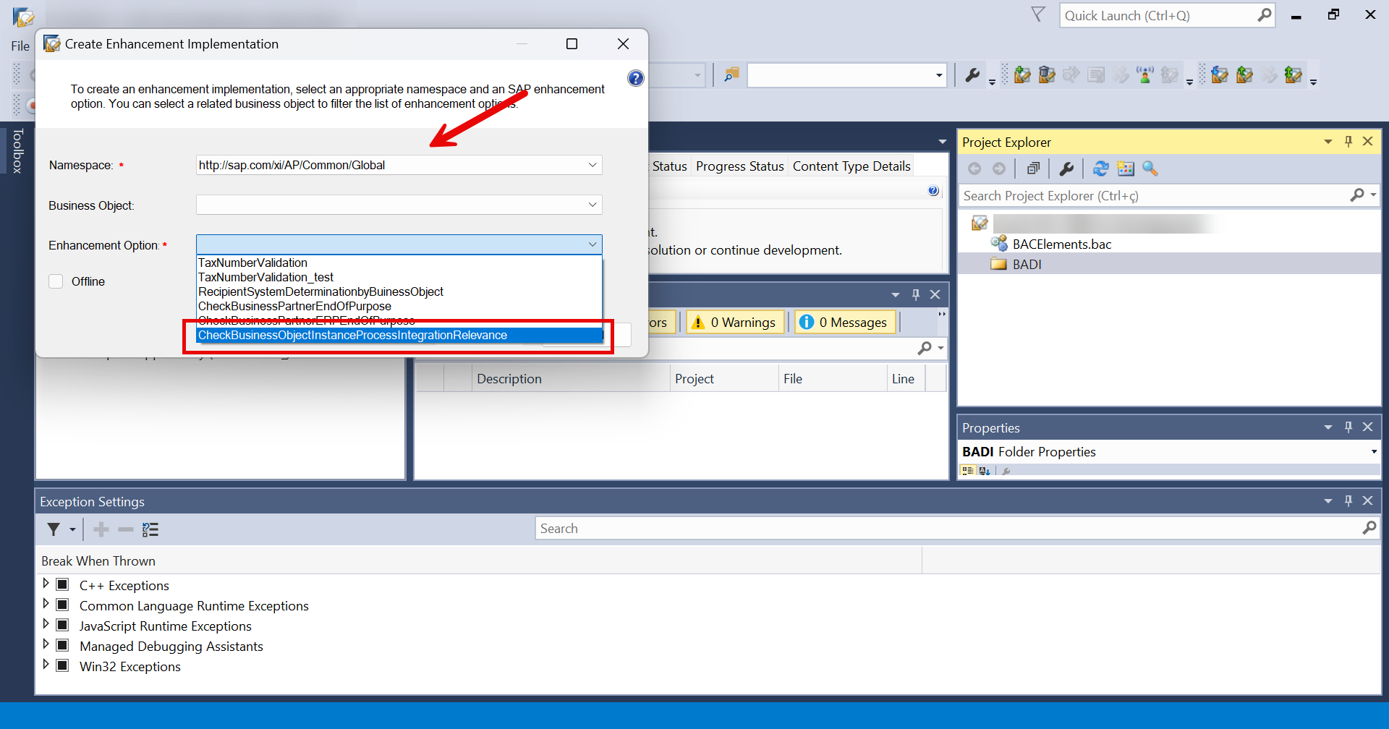Toggle Common Language Runtime Exceptions checkbox
This screenshot has width=1389, height=729.
(62, 605)
